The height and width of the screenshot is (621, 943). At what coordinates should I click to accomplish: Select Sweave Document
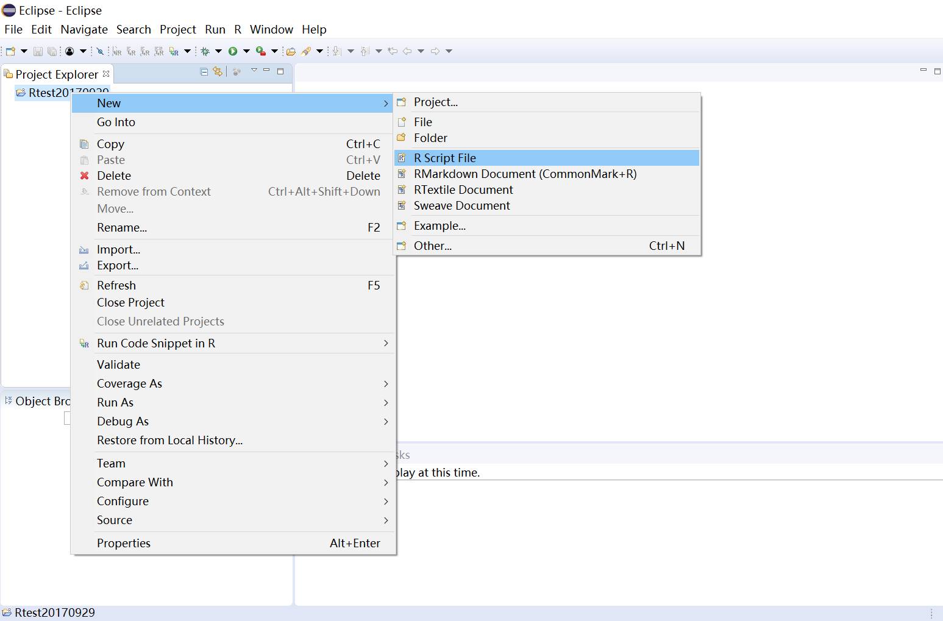coord(547,205)
